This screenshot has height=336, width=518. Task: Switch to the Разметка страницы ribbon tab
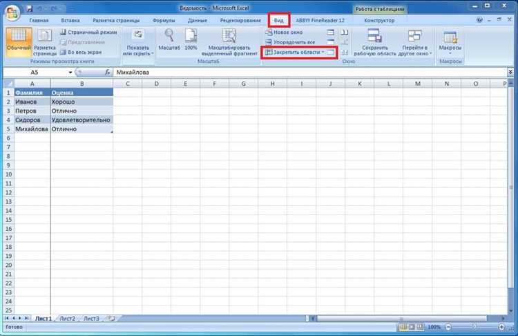pos(116,21)
